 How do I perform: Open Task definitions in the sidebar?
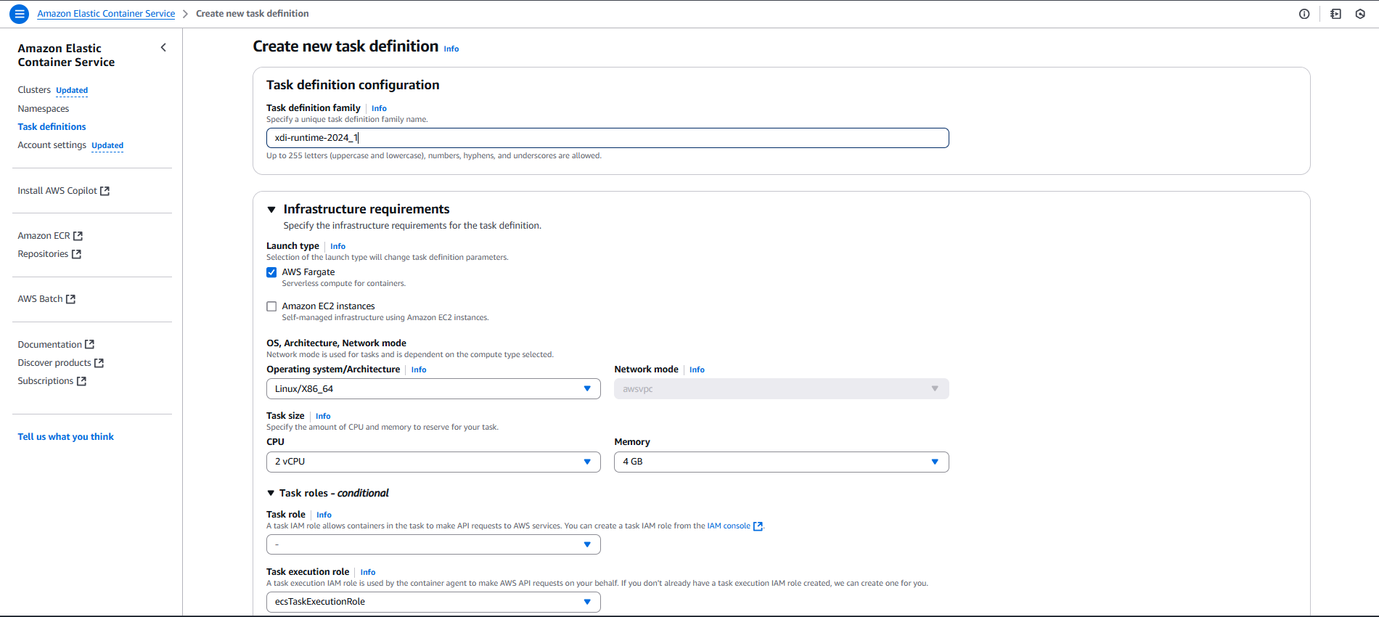point(52,127)
